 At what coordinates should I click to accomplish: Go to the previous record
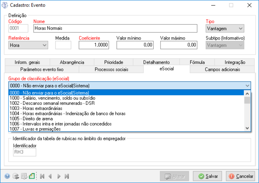click(50, 176)
